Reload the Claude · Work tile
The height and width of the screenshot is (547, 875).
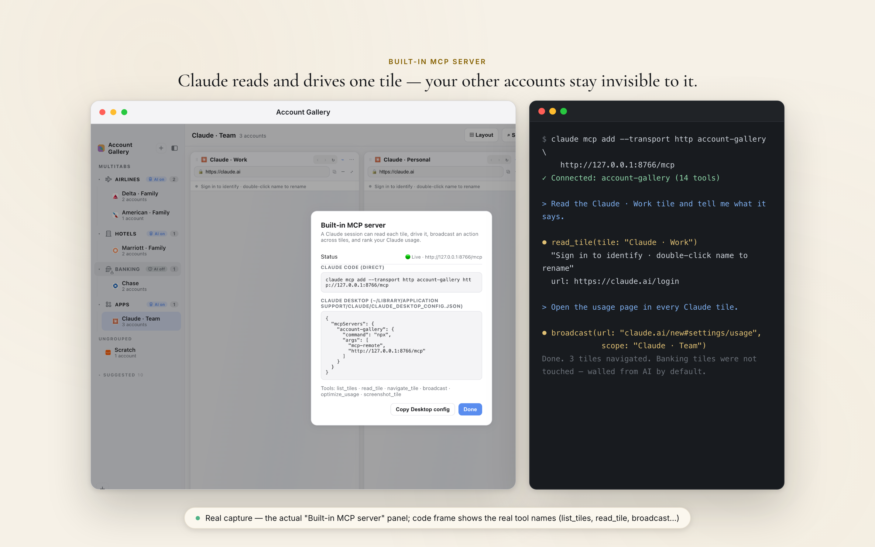click(333, 160)
